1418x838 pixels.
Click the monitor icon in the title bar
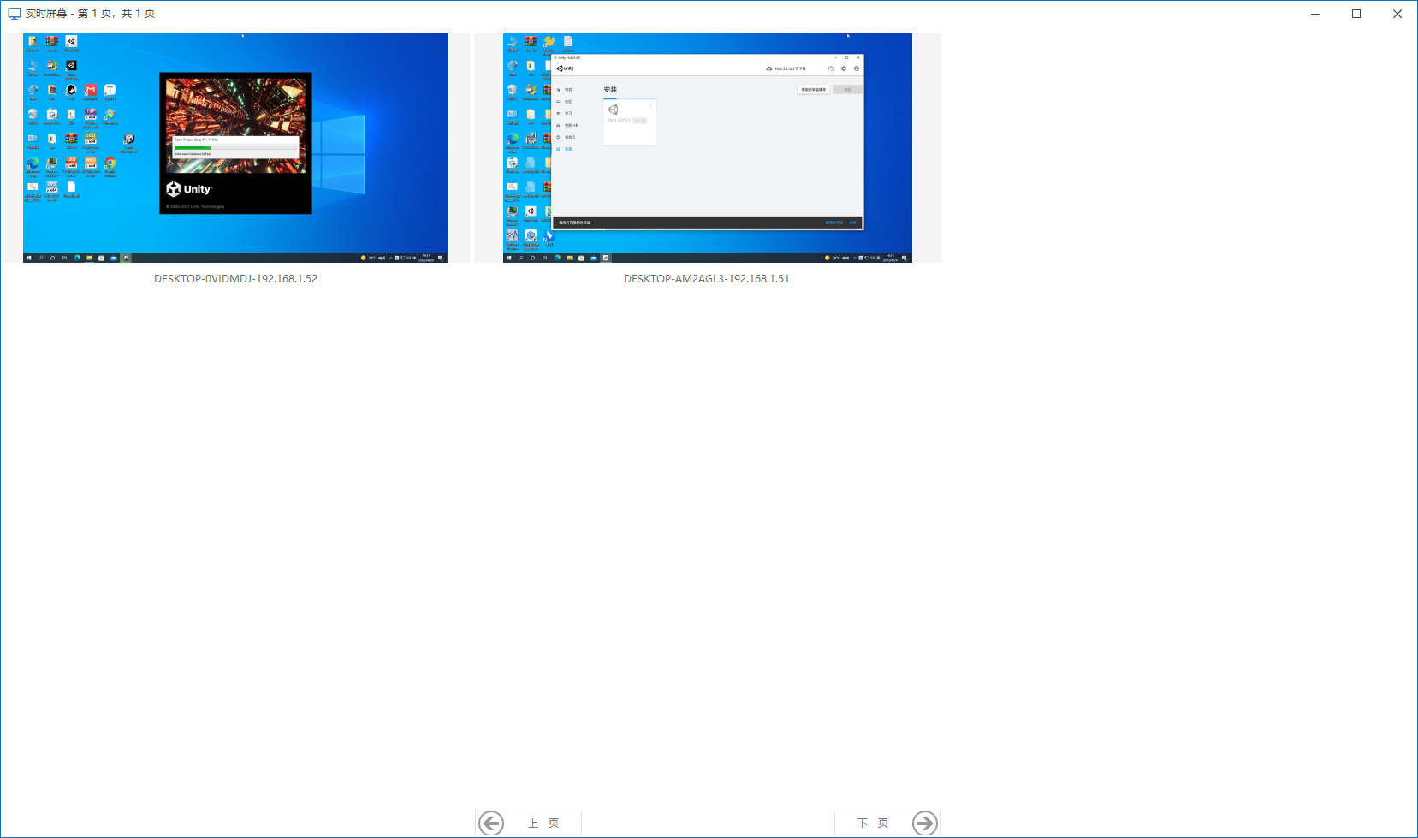(x=15, y=14)
